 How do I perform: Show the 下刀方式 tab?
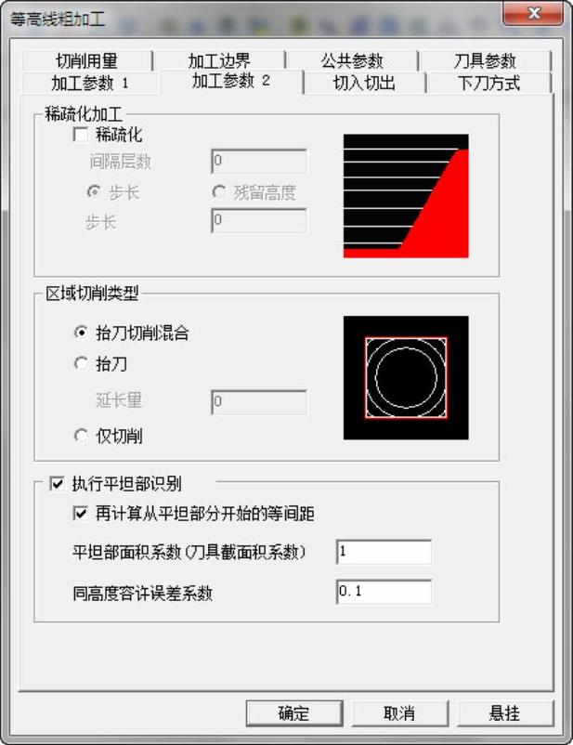click(488, 84)
